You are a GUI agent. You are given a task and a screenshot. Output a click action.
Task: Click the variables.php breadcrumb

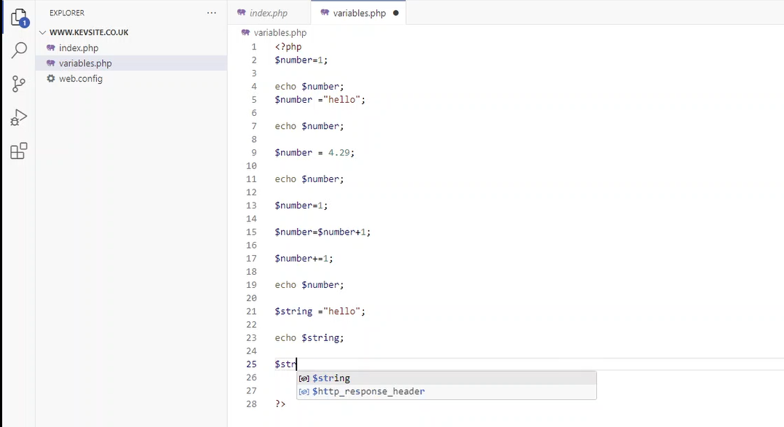(x=280, y=33)
